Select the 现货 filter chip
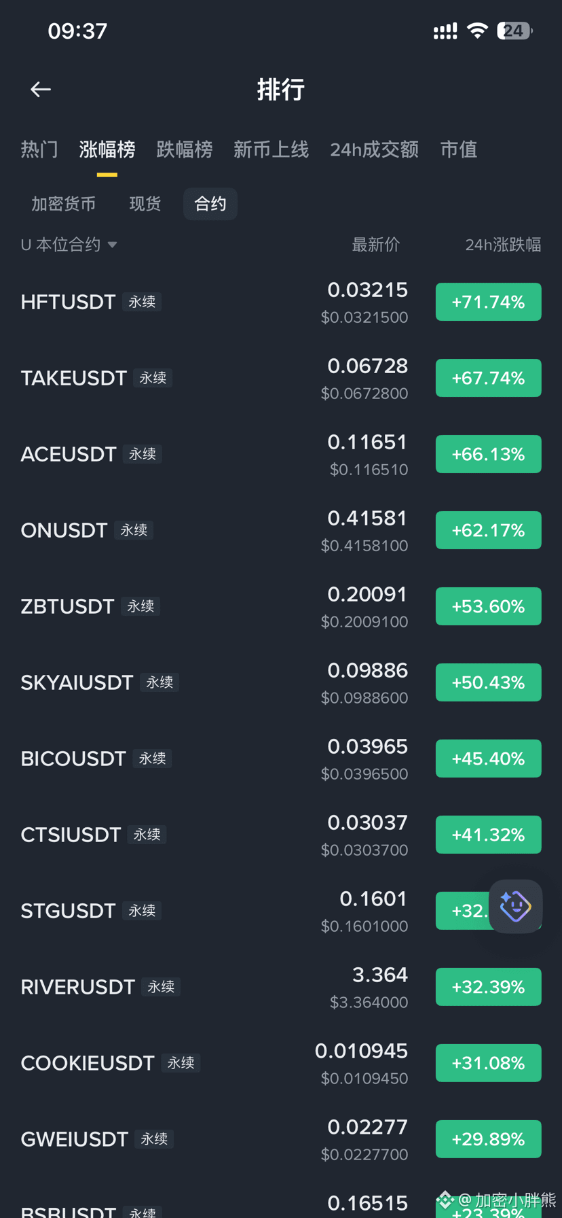 [145, 204]
